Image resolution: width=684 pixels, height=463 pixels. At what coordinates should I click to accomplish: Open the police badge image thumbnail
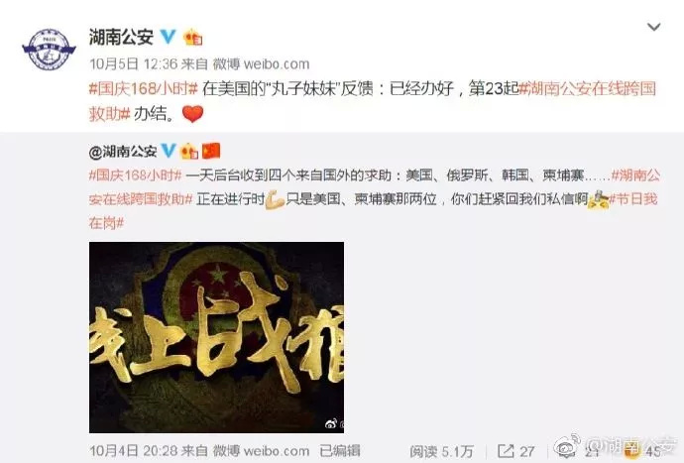point(216,337)
